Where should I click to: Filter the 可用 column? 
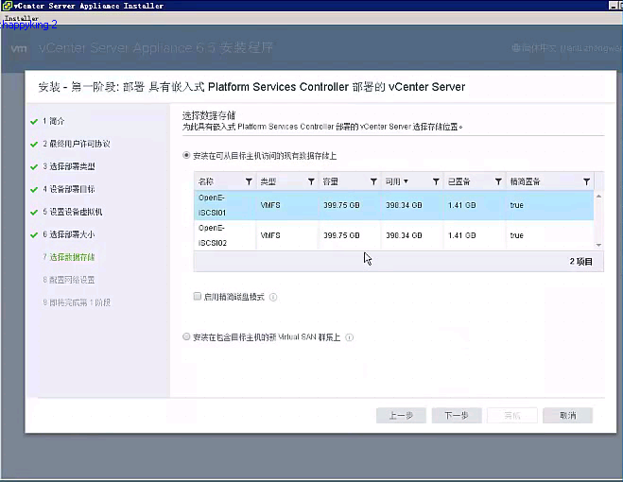pos(436,181)
